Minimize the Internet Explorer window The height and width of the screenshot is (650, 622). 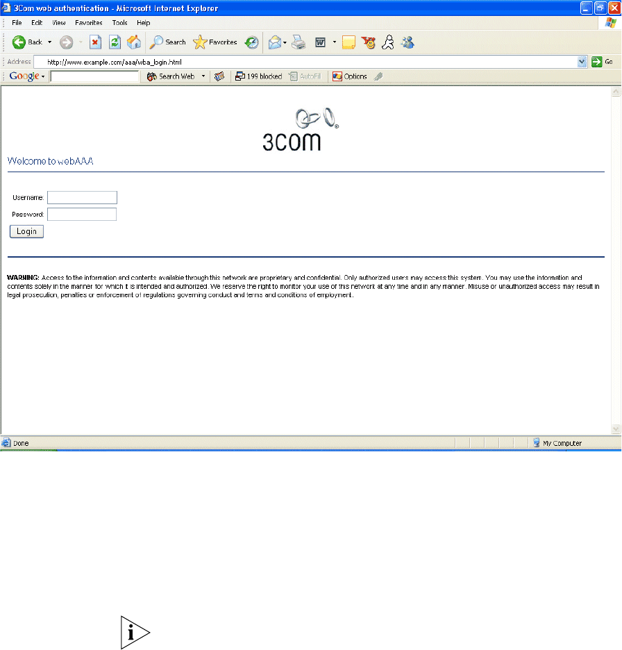[587, 8]
